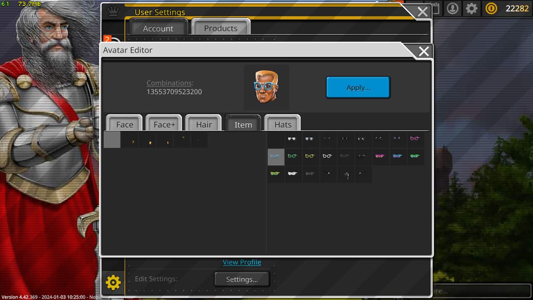Close the User Settings window
The height and width of the screenshot is (300, 533).
pyautogui.click(x=422, y=12)
